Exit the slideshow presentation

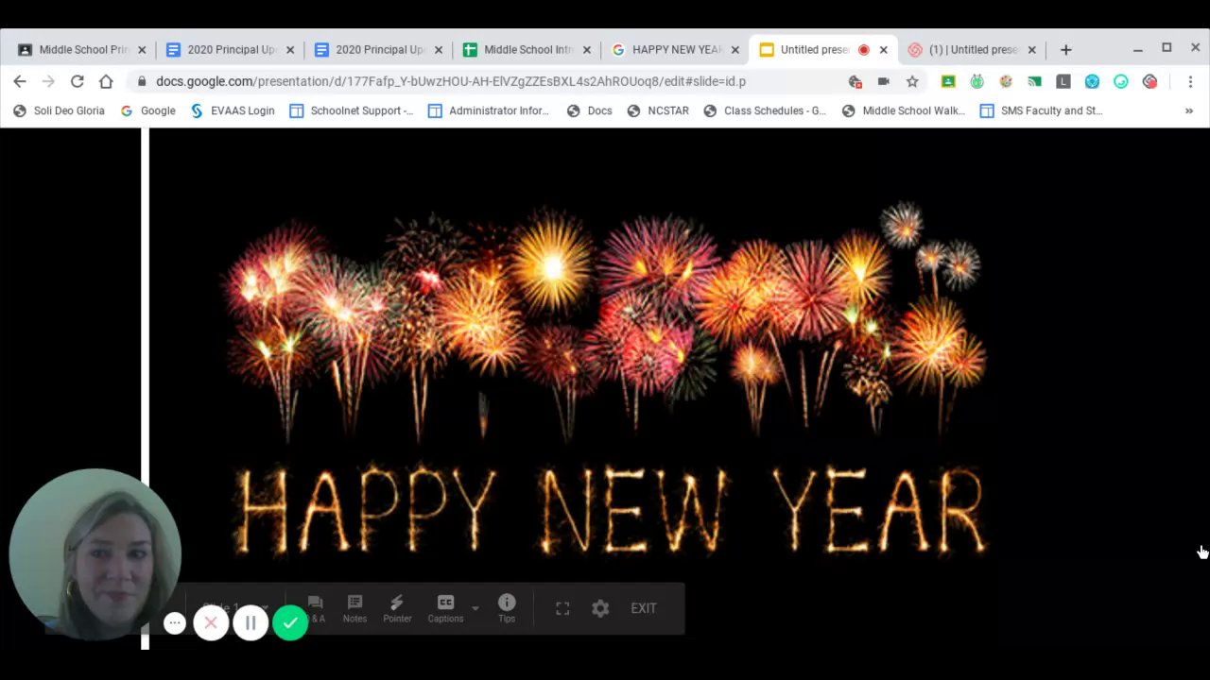point(644,608)
